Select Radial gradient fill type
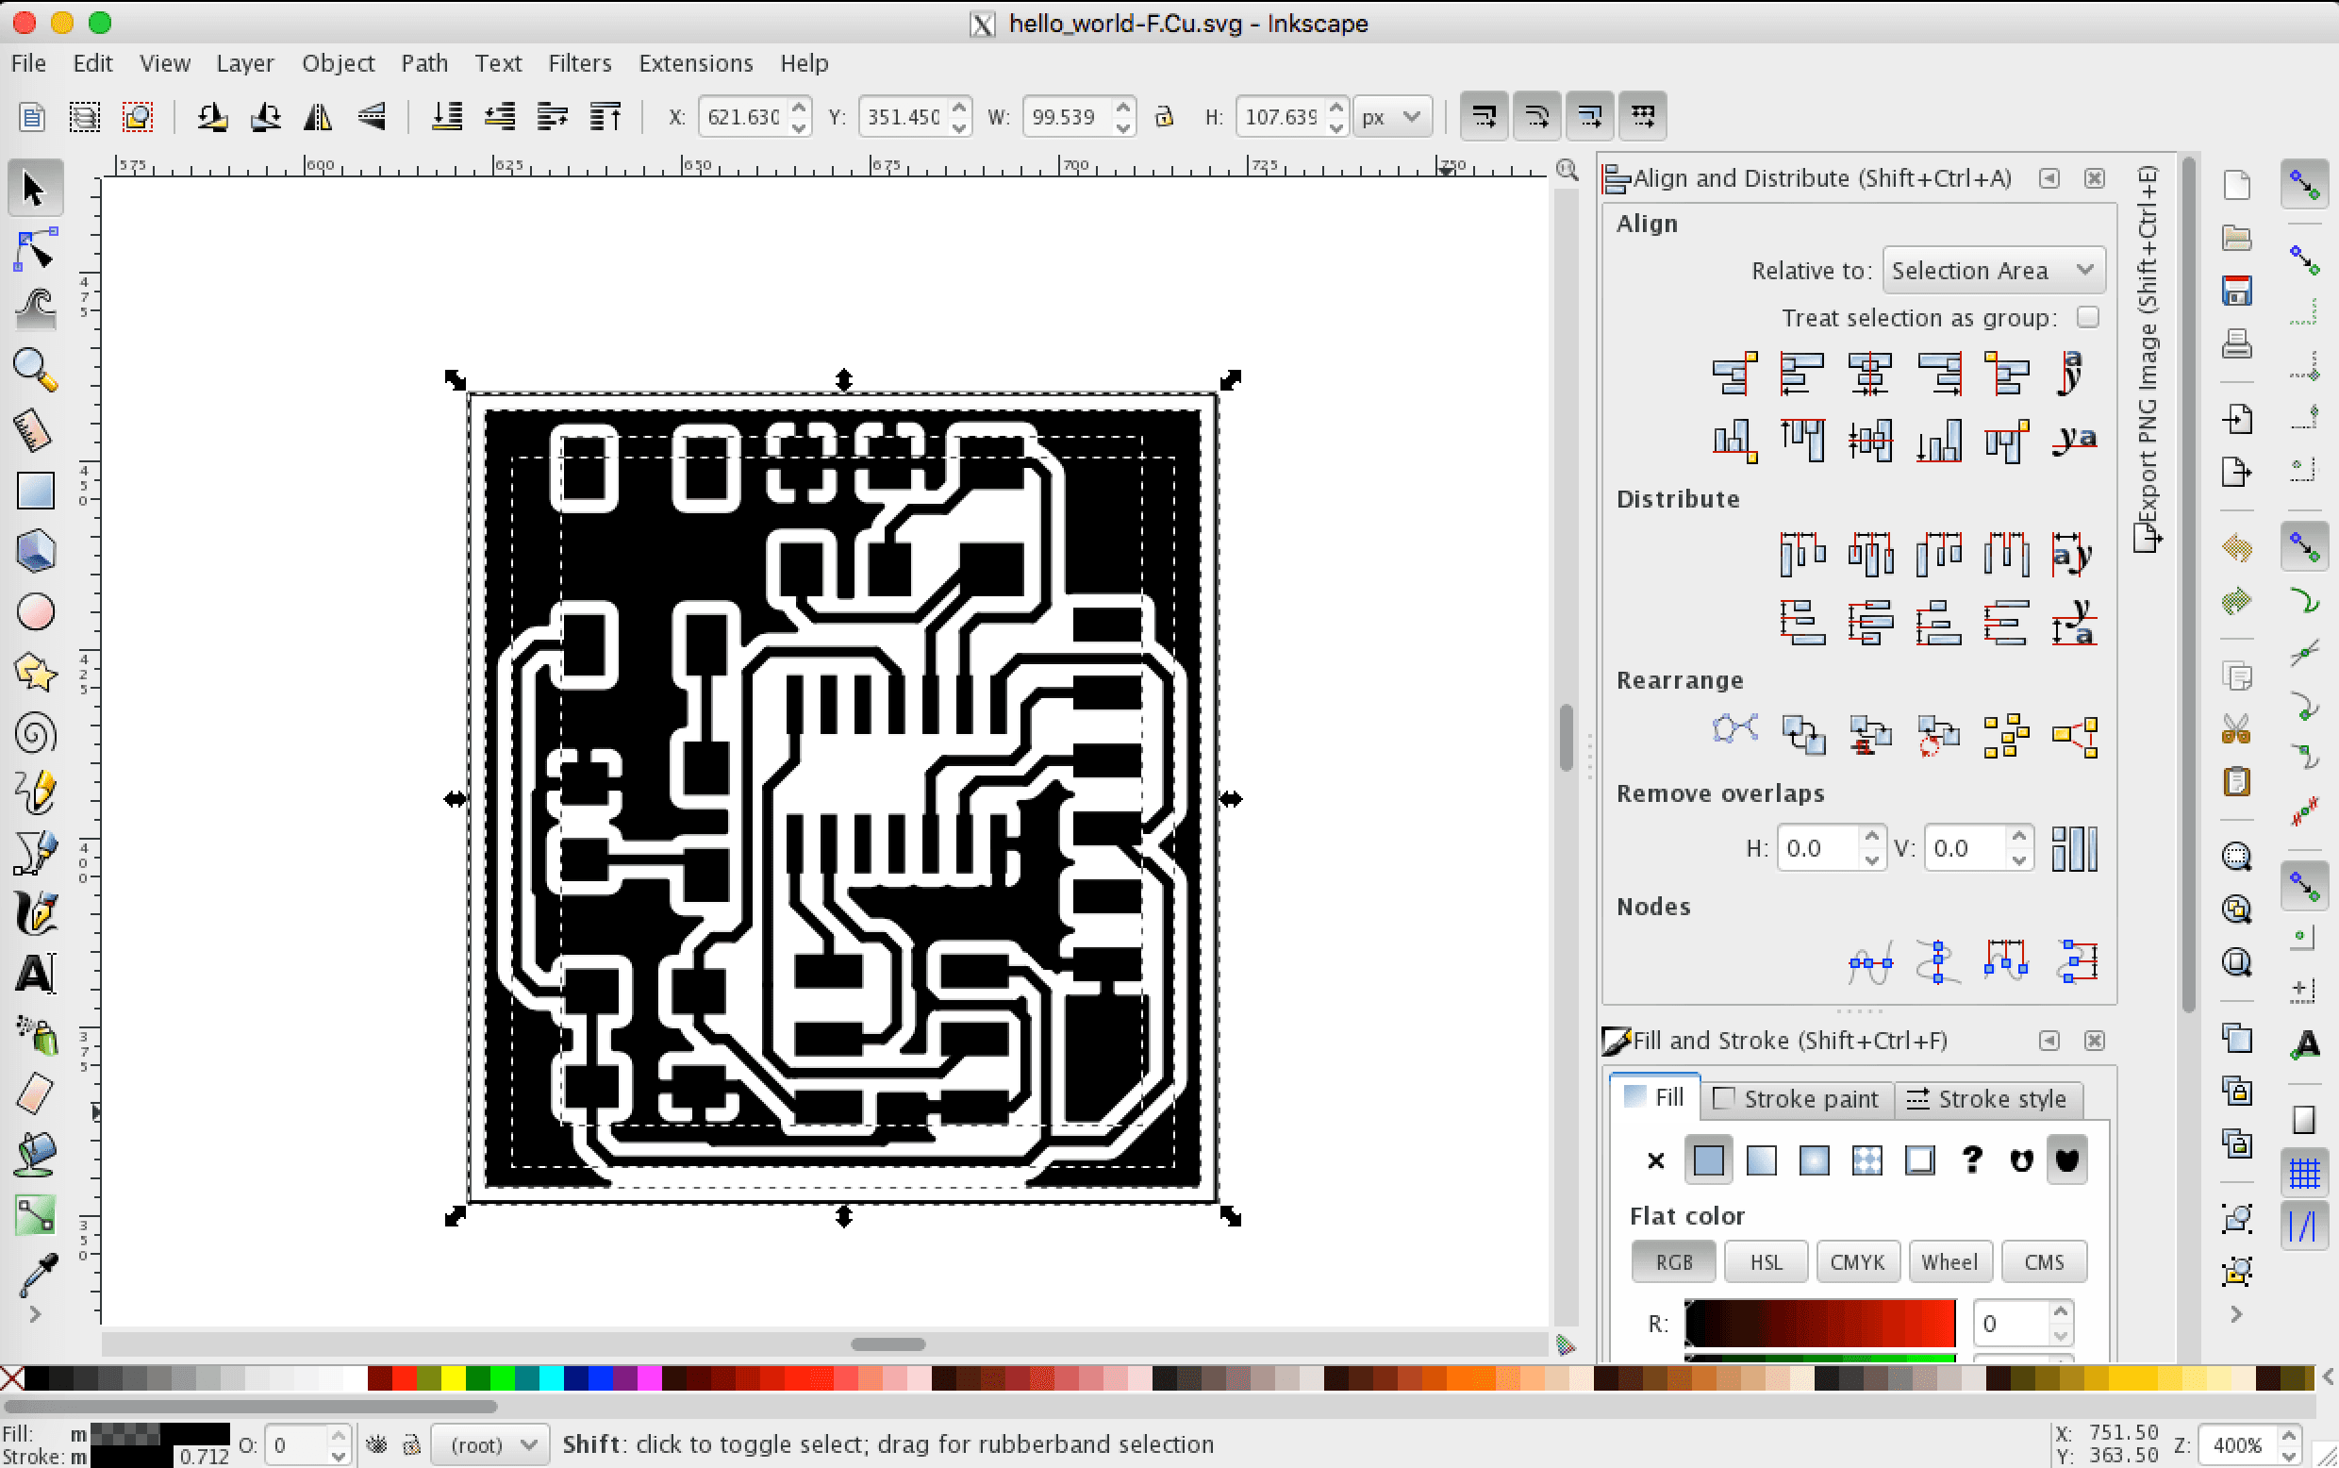The image size is (2339, 1468). [x=1813, y=1159]
